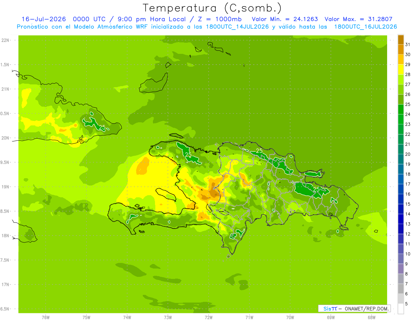Pick the legend swatch between 26 and 27

click(401, 90)
